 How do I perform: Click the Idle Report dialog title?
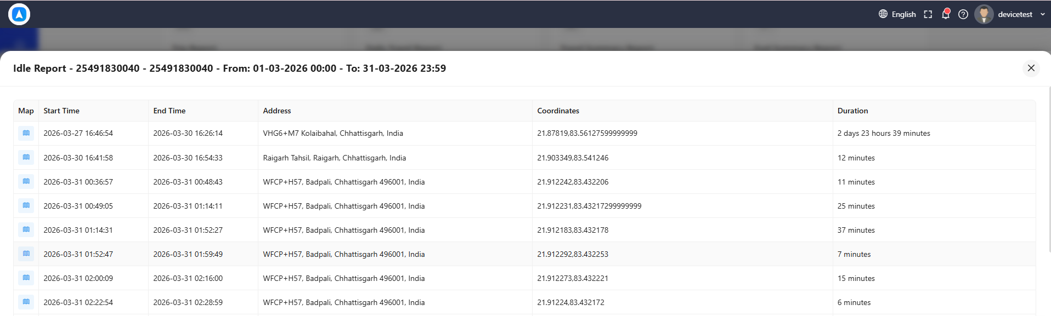229,68
